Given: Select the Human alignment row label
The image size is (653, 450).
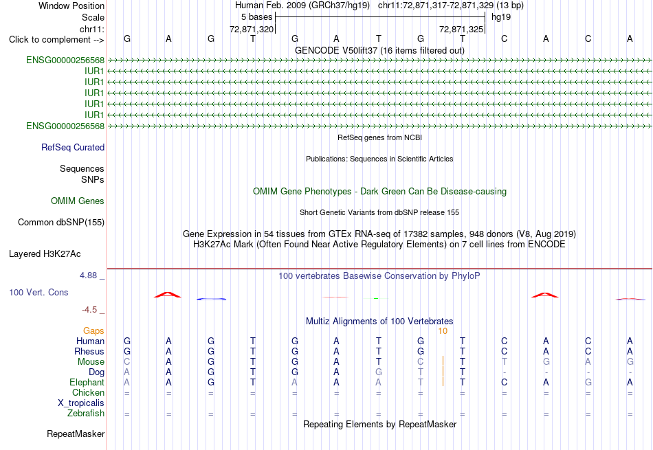Looking at the screenshot, I should (x=90, y=341).
